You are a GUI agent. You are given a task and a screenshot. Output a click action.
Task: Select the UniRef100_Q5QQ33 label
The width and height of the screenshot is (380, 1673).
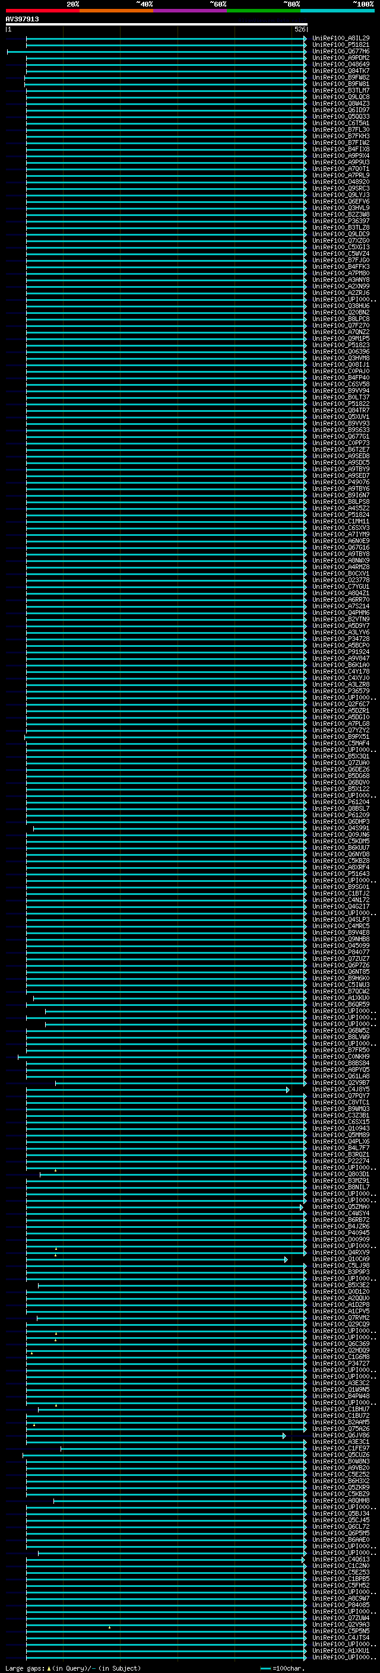[x=341, y=116]
